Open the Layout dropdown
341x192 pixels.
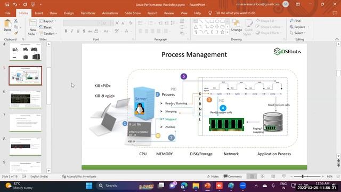point(47,21)
